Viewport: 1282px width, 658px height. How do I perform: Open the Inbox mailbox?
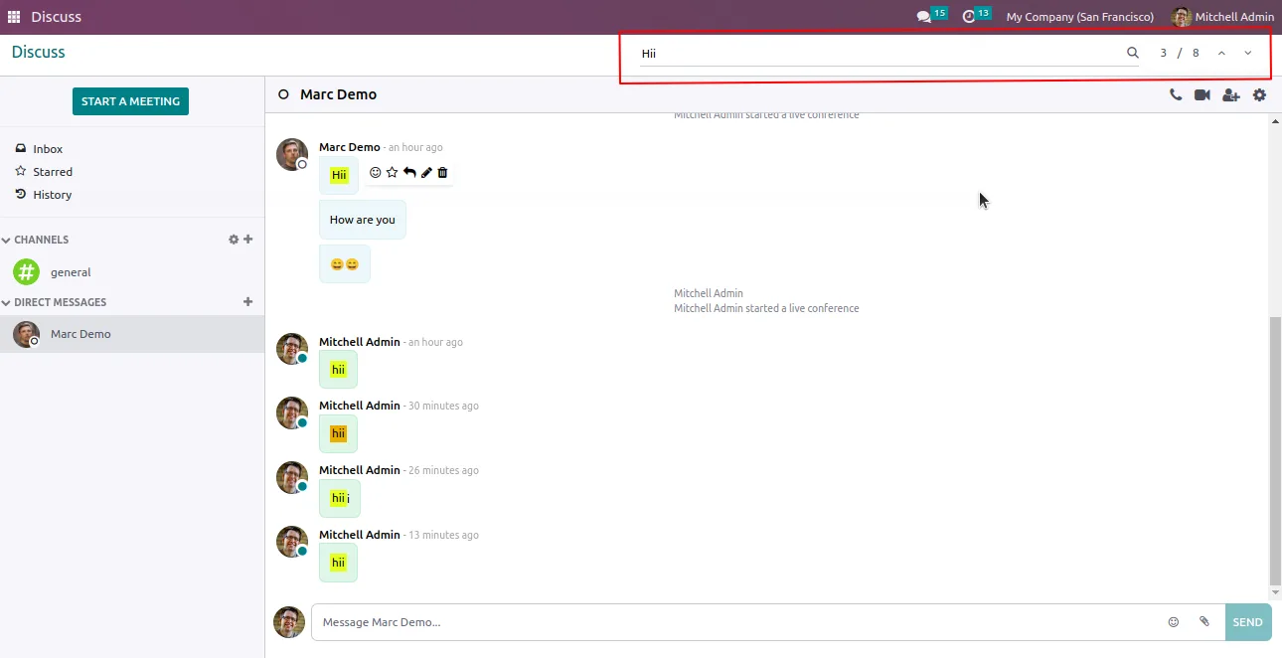point(48,149)
